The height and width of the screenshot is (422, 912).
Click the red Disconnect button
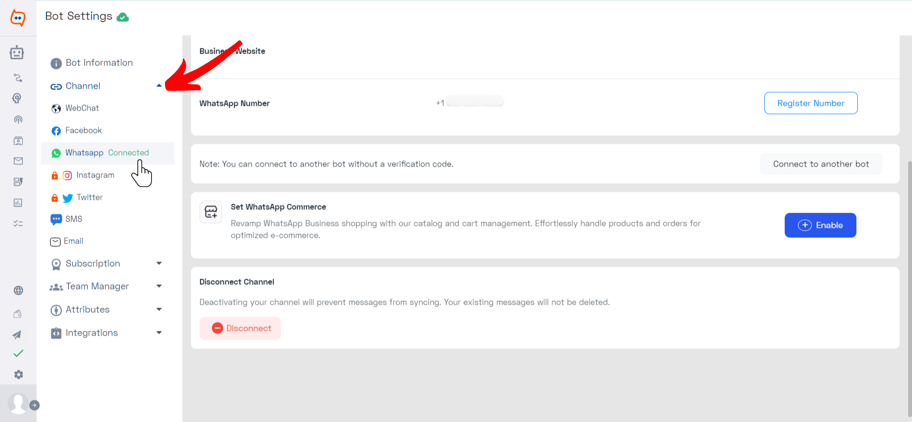coord(240,328)
